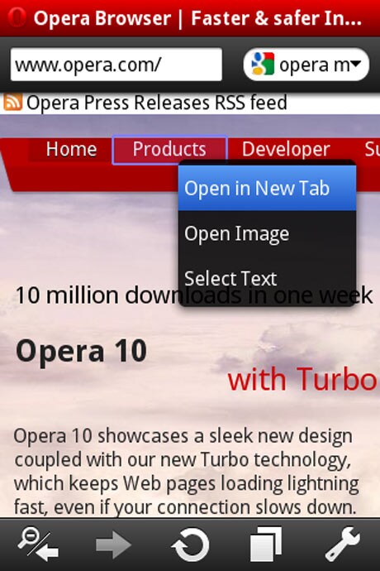The image size is (380, 571).
Task: Open the Products navigation tab
Action: point(169,149)
